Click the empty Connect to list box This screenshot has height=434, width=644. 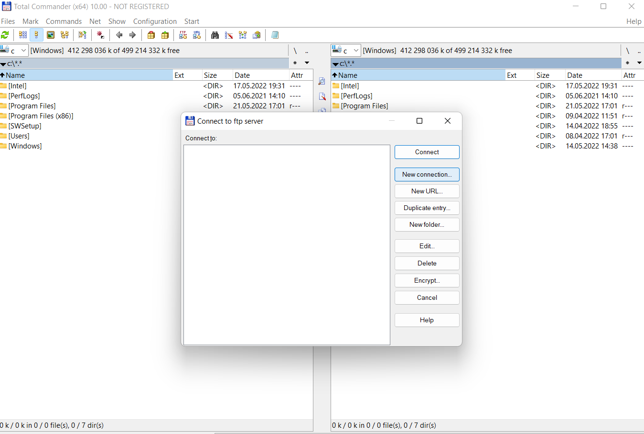pos(287,245)
